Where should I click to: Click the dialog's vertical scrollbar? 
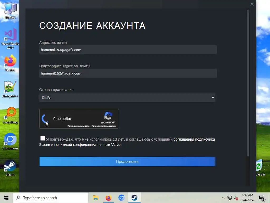(248, 83)
